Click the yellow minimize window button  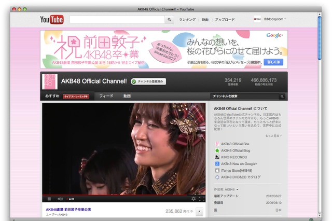(x=19, y=9)
